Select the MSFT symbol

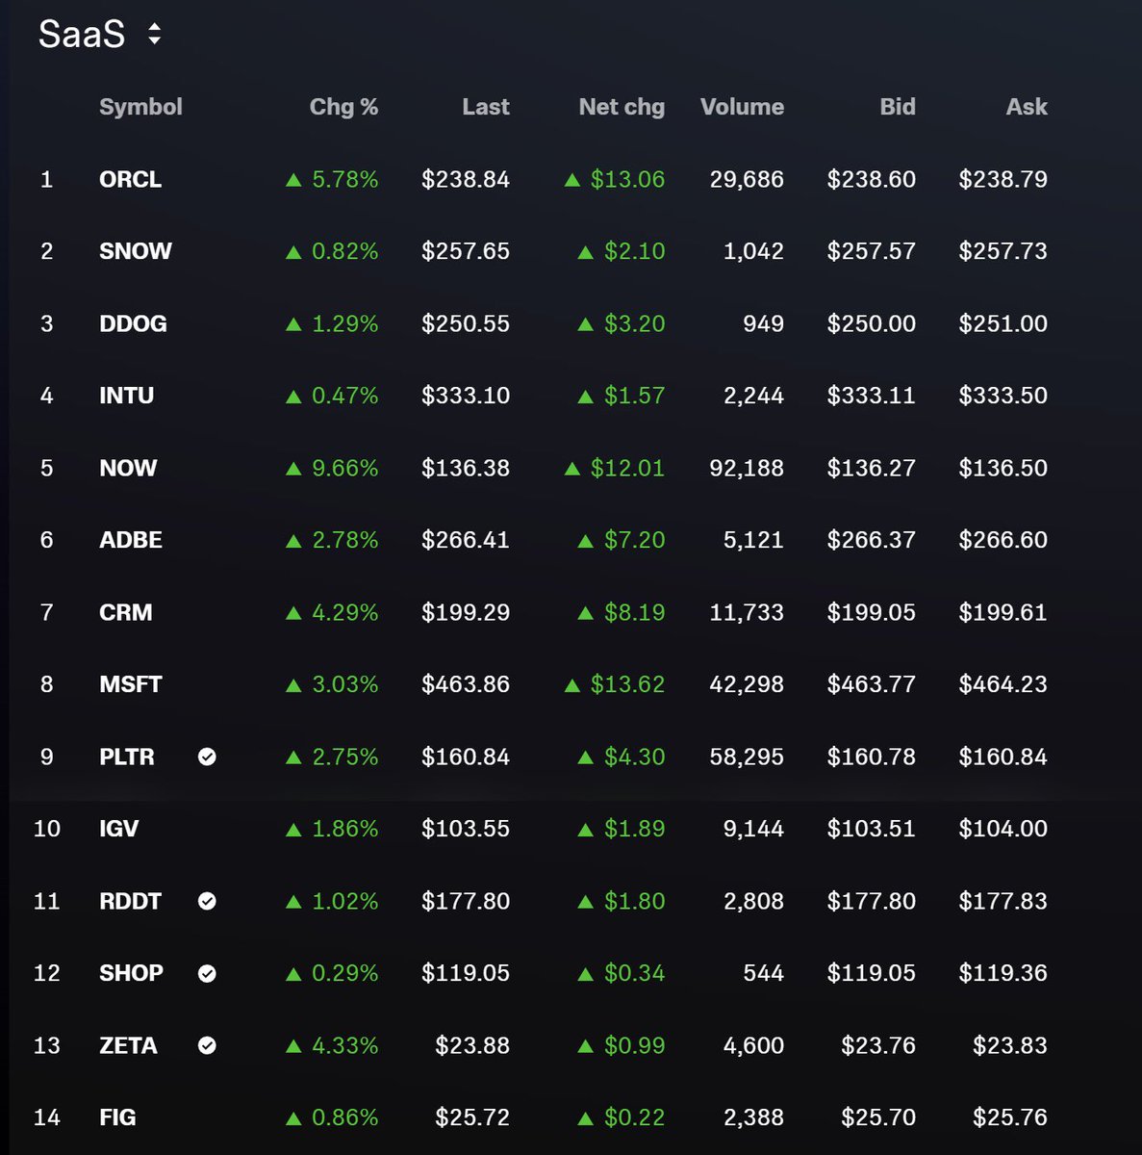click(131, 684)
